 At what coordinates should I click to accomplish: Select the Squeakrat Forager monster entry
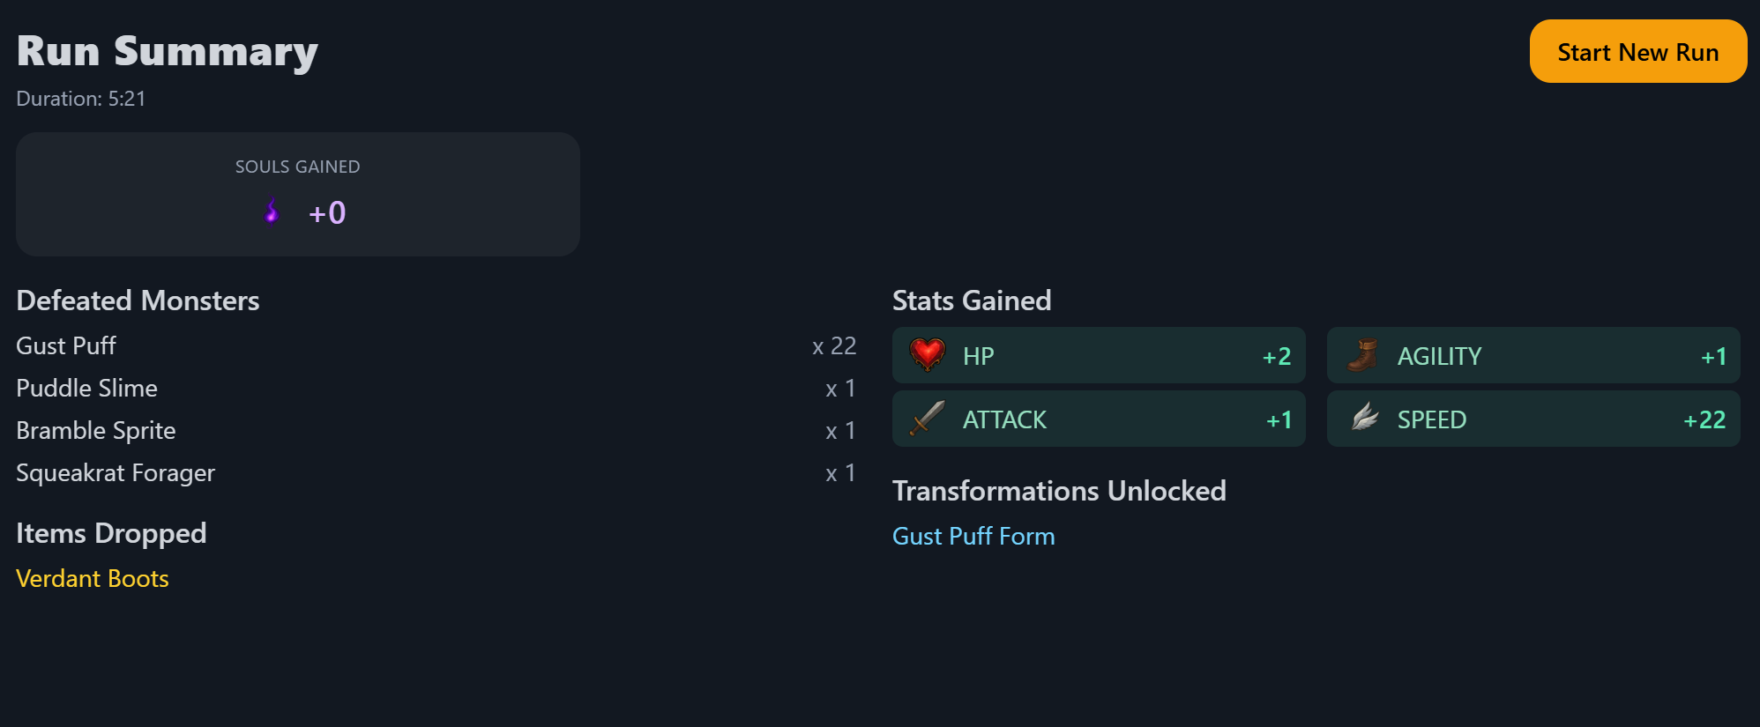click(116, 472)
